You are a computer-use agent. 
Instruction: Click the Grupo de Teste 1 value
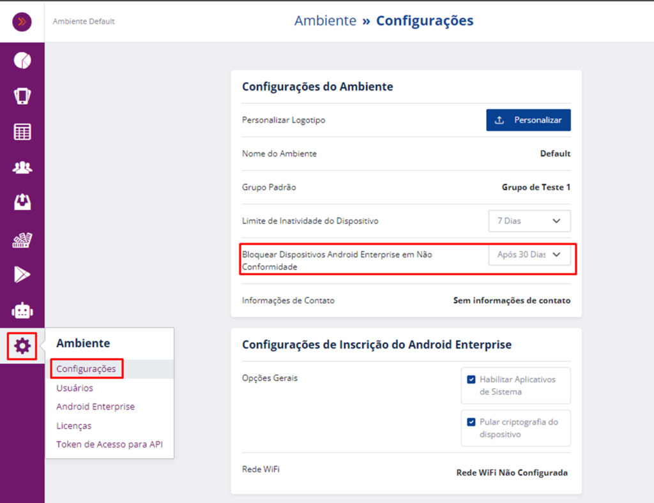click(536, 187)
